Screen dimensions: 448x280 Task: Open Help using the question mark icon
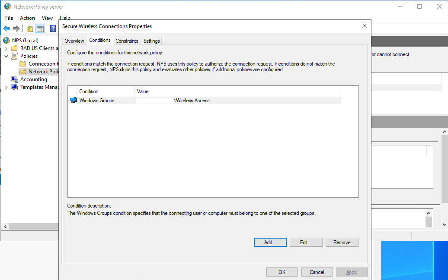click(x=52, y=29)
